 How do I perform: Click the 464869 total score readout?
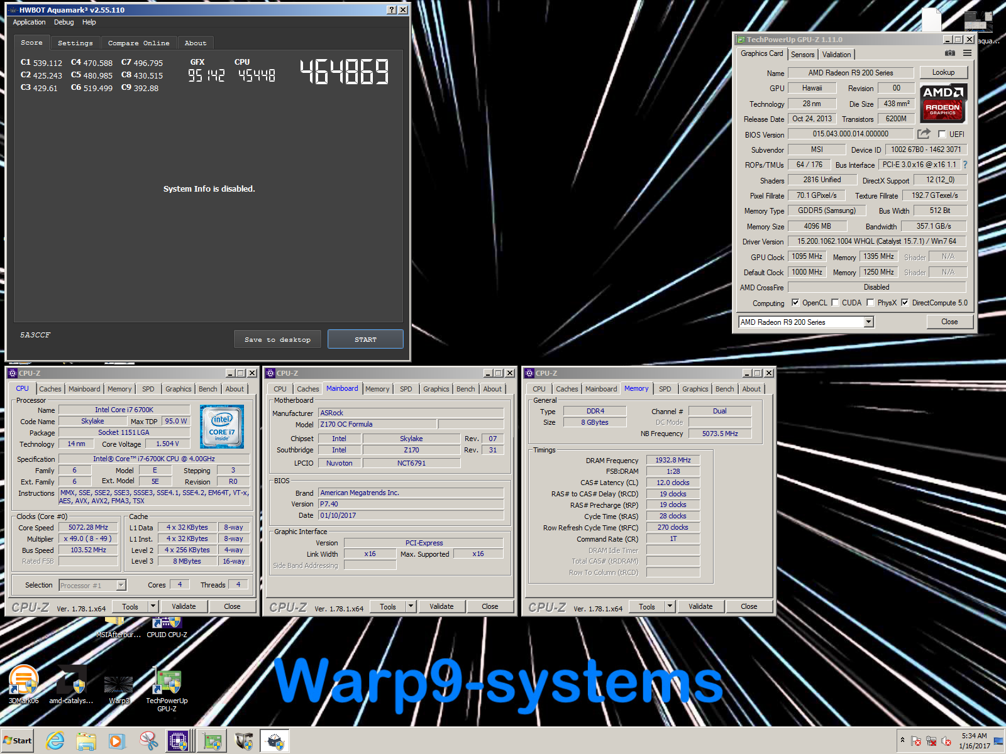click(x=344, y=72)
